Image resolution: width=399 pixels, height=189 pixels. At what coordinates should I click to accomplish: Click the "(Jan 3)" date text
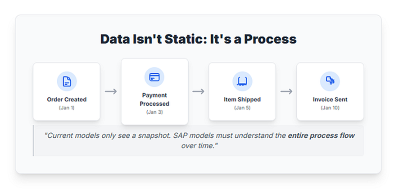coord(154,112)
